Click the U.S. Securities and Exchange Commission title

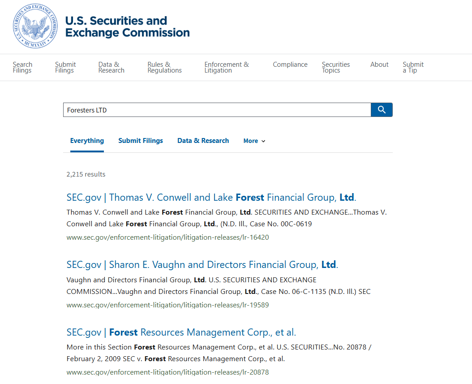click(x=127, y=27)
